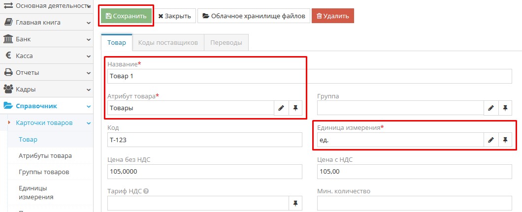Toggle the pin for Единица измерения

pyautogui.click(x=505, y=140)
